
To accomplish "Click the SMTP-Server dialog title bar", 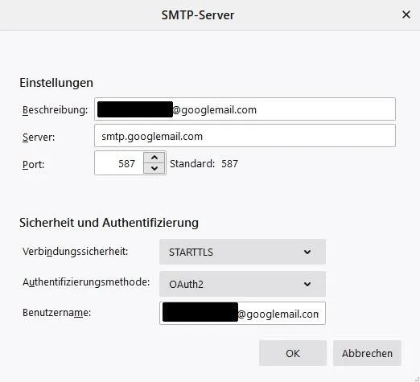I will point(198,15).
